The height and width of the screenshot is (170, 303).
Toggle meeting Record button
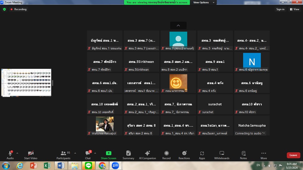pos(166,155)
